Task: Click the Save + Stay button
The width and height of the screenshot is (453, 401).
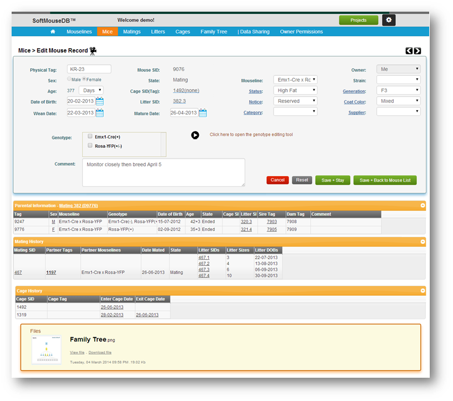Action: pos(332,180)
